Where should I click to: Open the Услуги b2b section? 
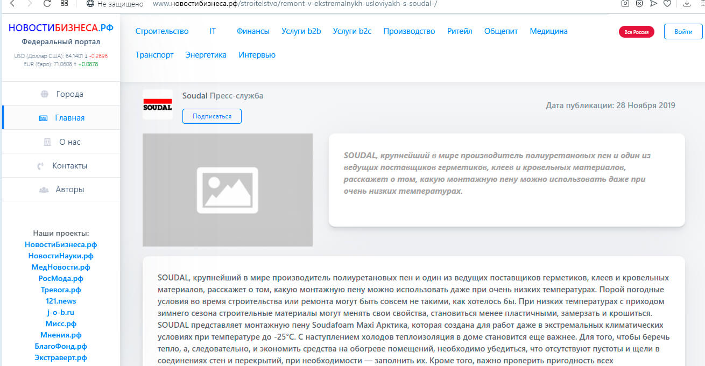(x=301, y=31)
